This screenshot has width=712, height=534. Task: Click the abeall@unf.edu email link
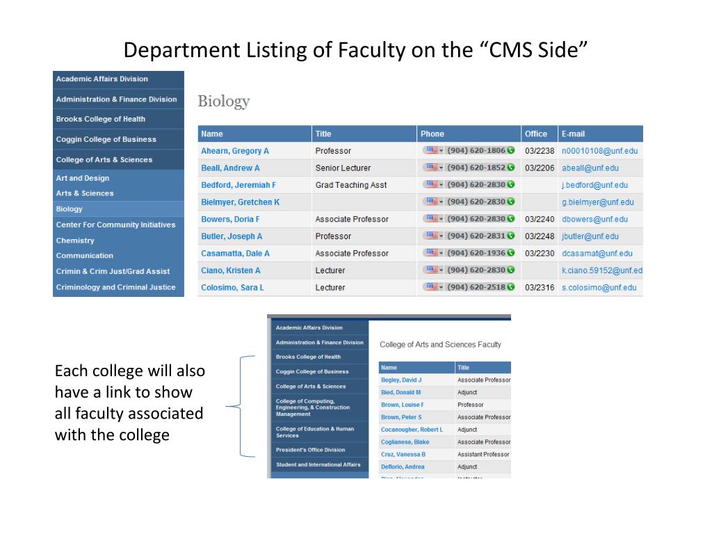[x=590, y=168]
